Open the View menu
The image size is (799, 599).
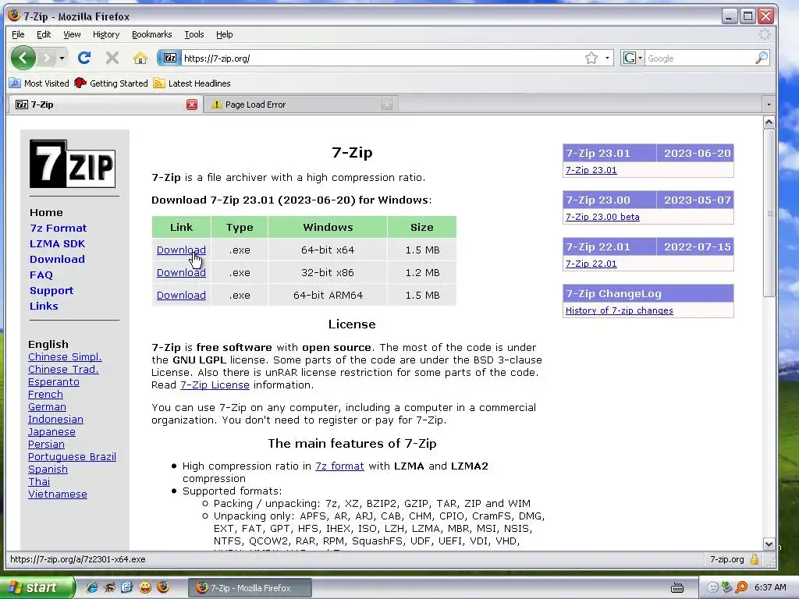click(72, 34)
